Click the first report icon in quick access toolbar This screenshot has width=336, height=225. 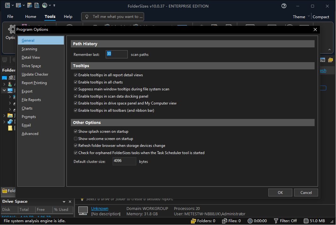pos(8,5)
